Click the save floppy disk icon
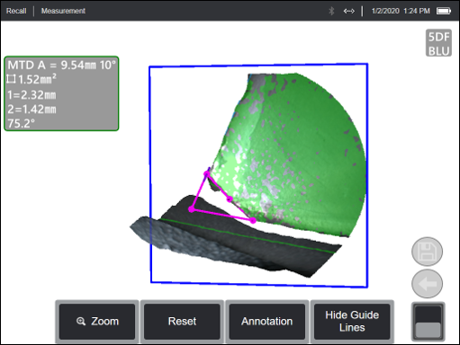This screenshot has height=345, width=460. [427, 252]
